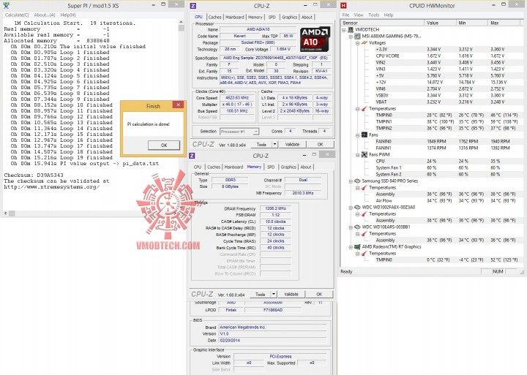Image resolution: width=527 pixels, height=375 pixels.
Task: Click the thermometer icon of MSI Temperatures
Action: pos(364,109)
